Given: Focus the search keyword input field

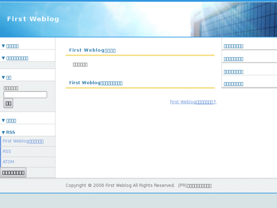Looking at the screenshot, I should coord(25,95).
